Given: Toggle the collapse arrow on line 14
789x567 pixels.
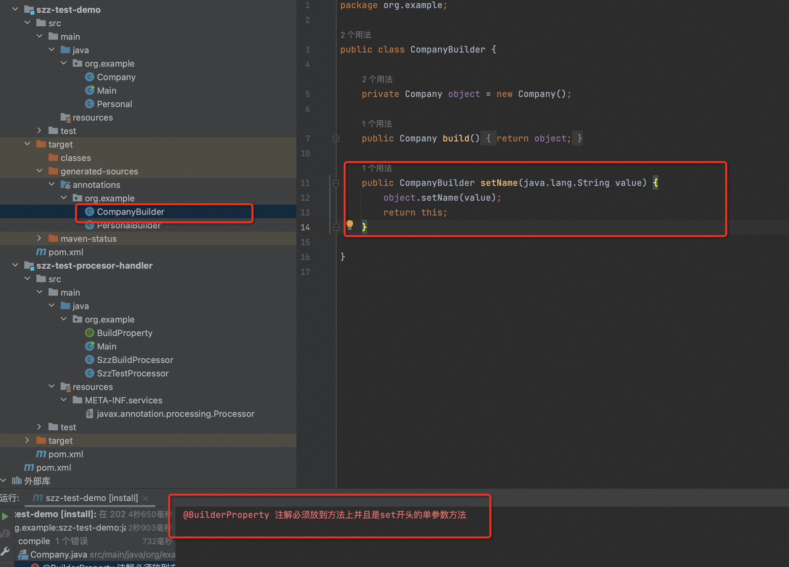Looking at the screenshot, I should pos(336,227).
